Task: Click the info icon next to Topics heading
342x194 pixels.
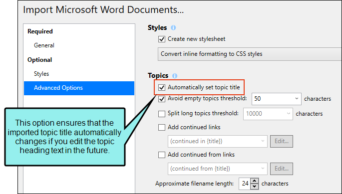Action: click(x=175, y=76)
